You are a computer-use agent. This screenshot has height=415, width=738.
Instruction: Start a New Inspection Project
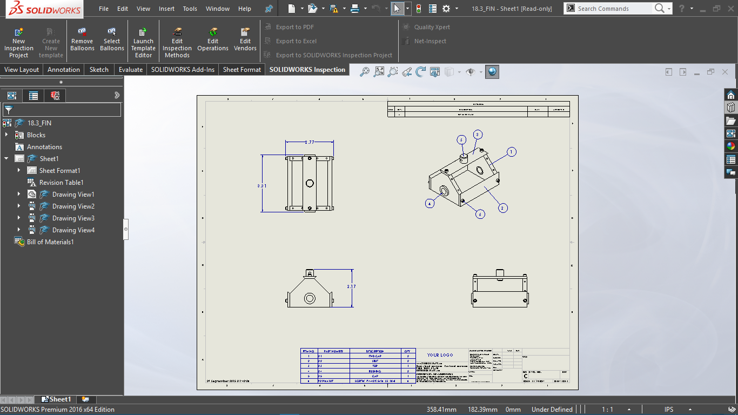point(18,41)
